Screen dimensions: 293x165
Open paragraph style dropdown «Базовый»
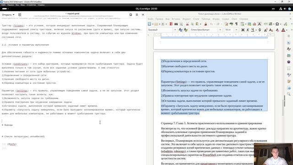[x=175, y=30]
